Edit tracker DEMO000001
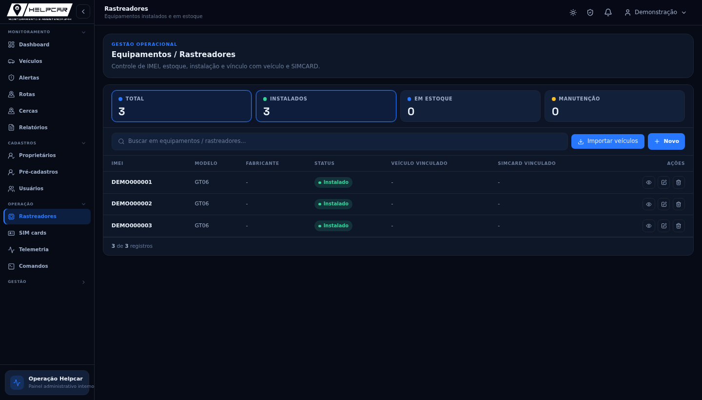Viewport: 702px width, 400px height. pos(664,182)
